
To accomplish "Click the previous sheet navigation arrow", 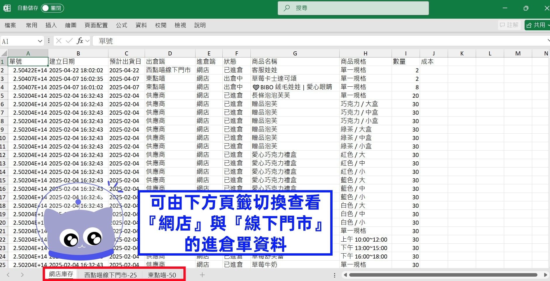I will click(x=8, y=275).
